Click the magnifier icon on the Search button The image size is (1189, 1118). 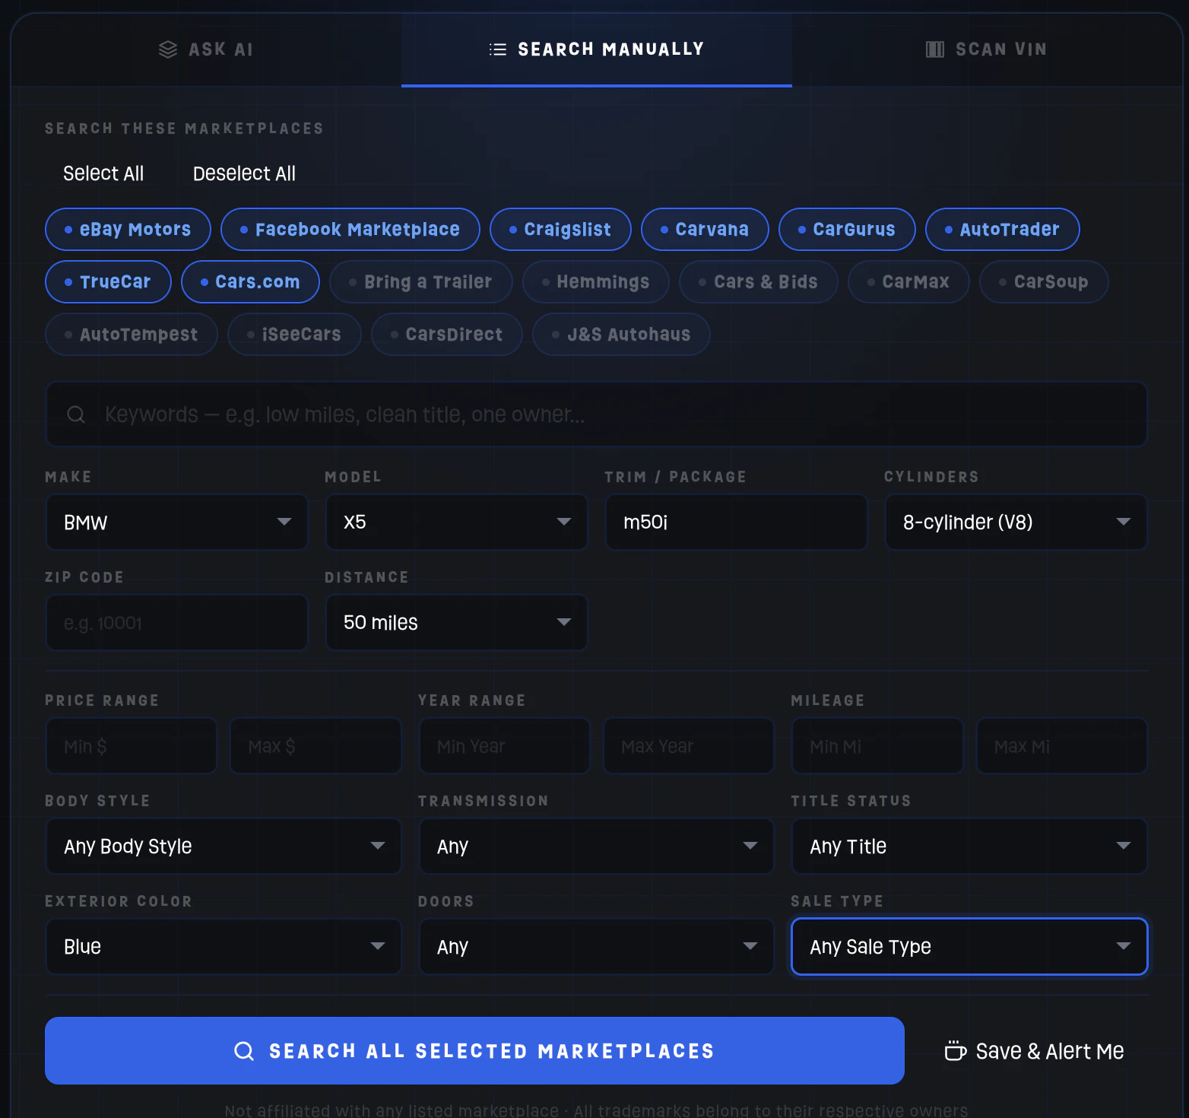pos(244,1051)
